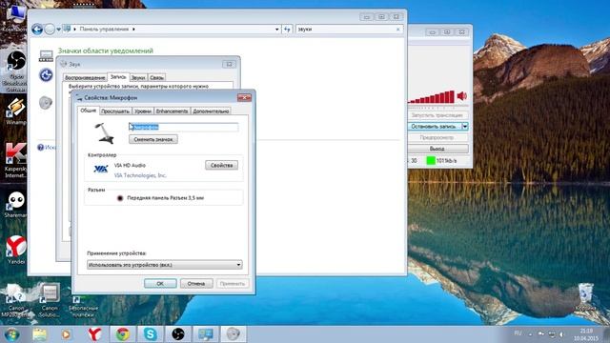
Task: Open Communications (Связь) tab in Sound window
Action: point(156,77)
